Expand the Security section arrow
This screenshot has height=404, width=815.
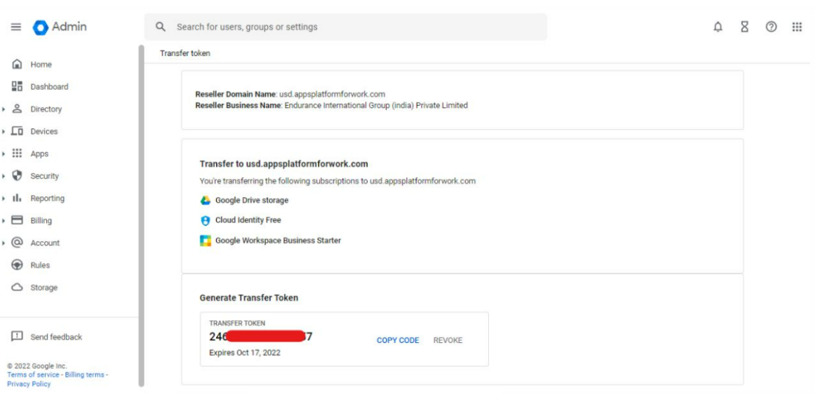(4, 176)
